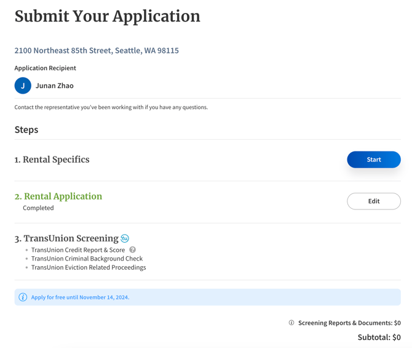This screenshot has height=348, width=412.
Task: Select the Rental Application step heading
Action: click(58, 196)
